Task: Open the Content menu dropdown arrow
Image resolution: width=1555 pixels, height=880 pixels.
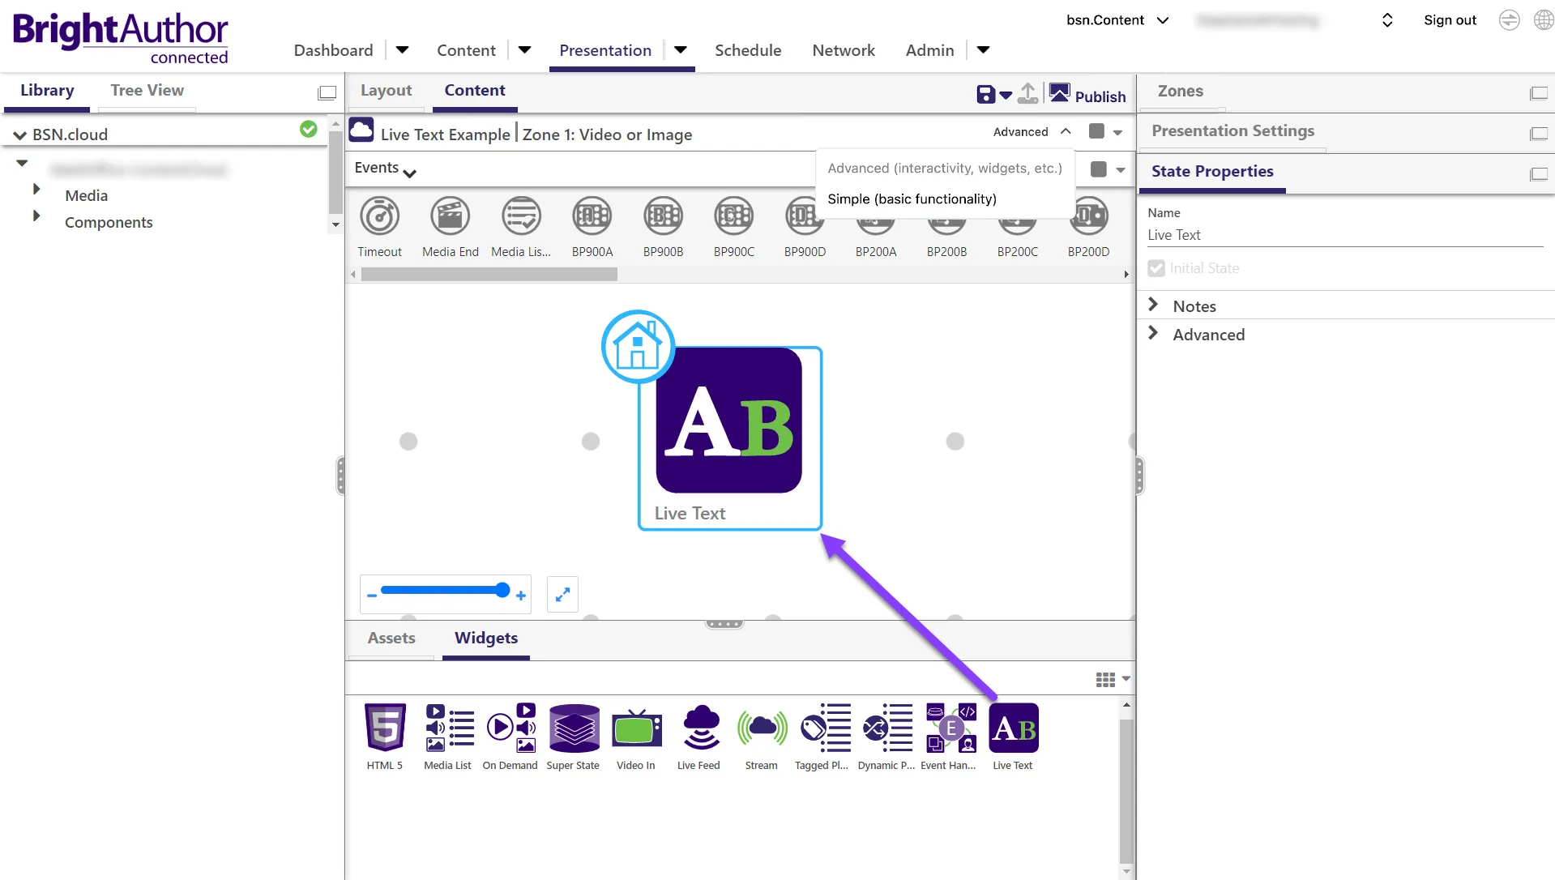Action: 524,50
